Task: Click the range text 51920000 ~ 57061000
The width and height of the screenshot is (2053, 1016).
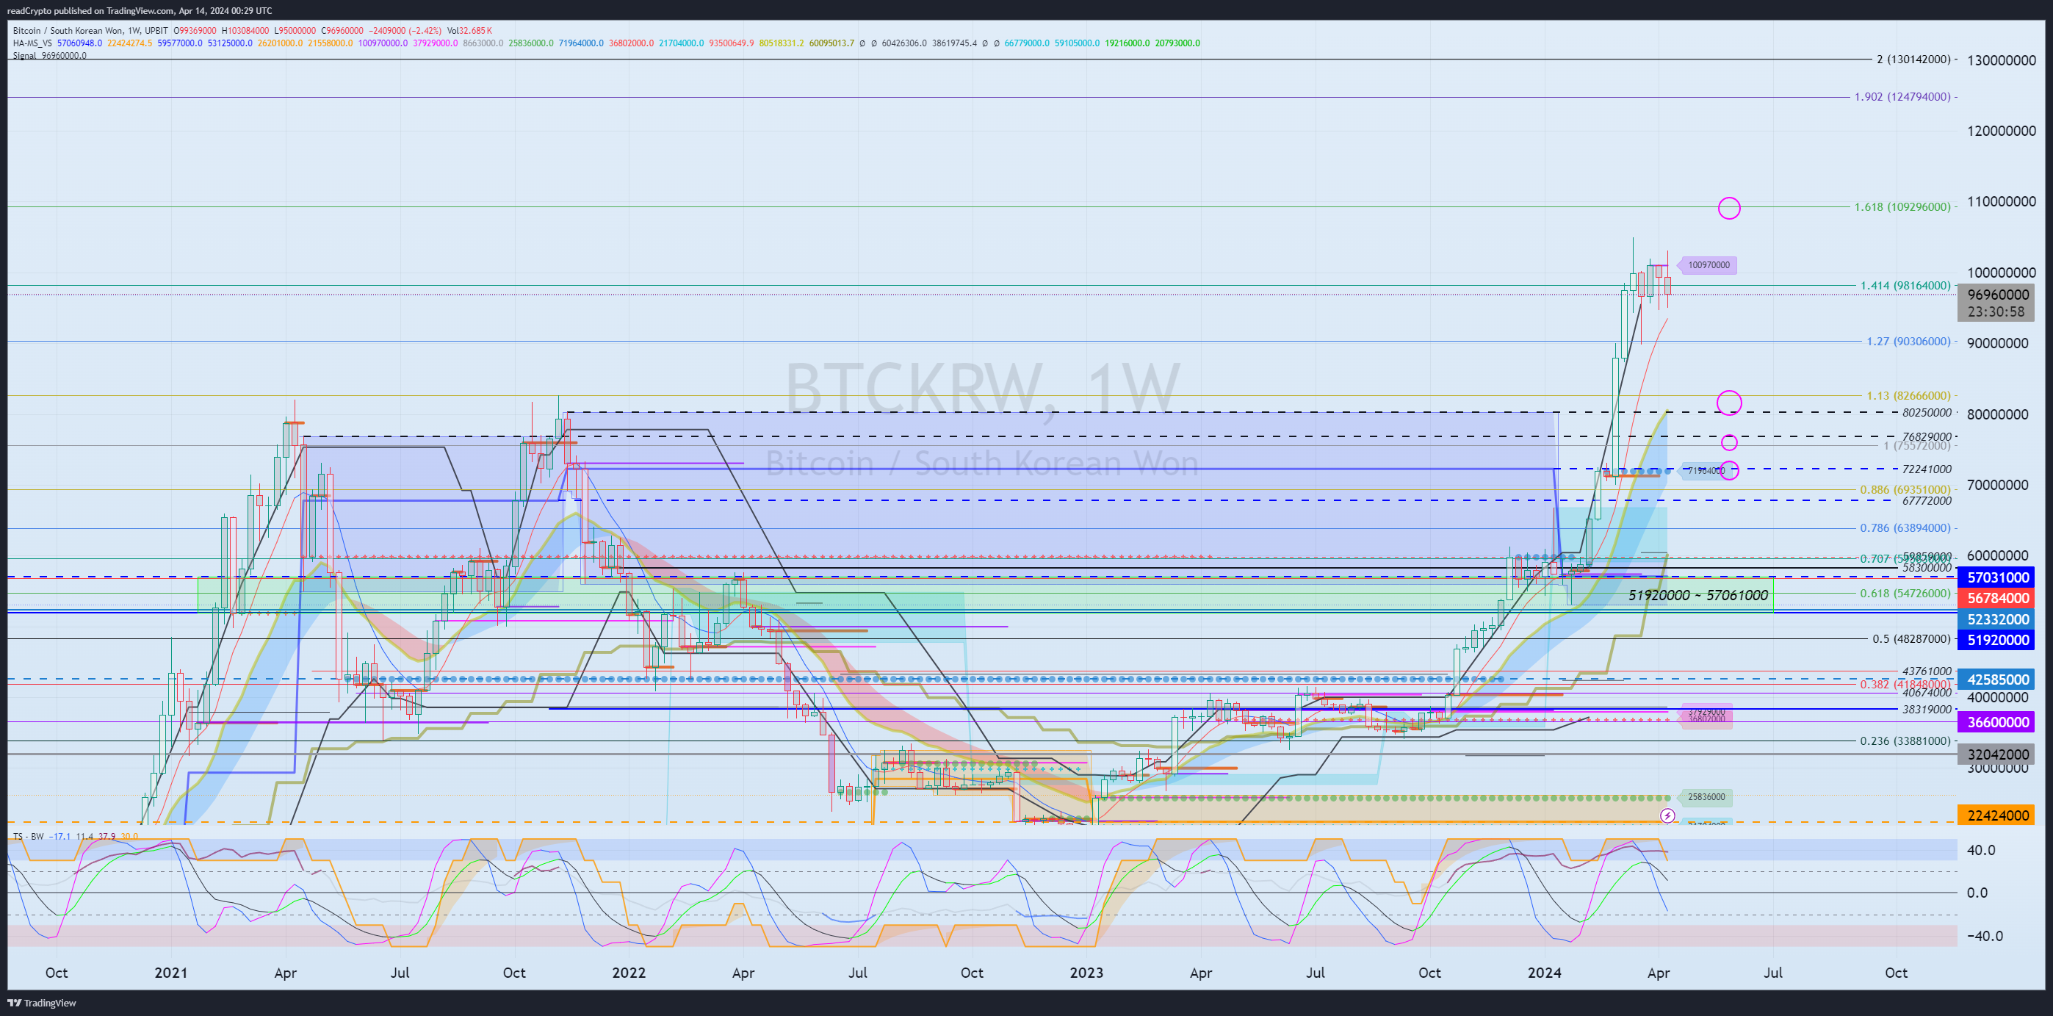Action: click(1698, 595)
